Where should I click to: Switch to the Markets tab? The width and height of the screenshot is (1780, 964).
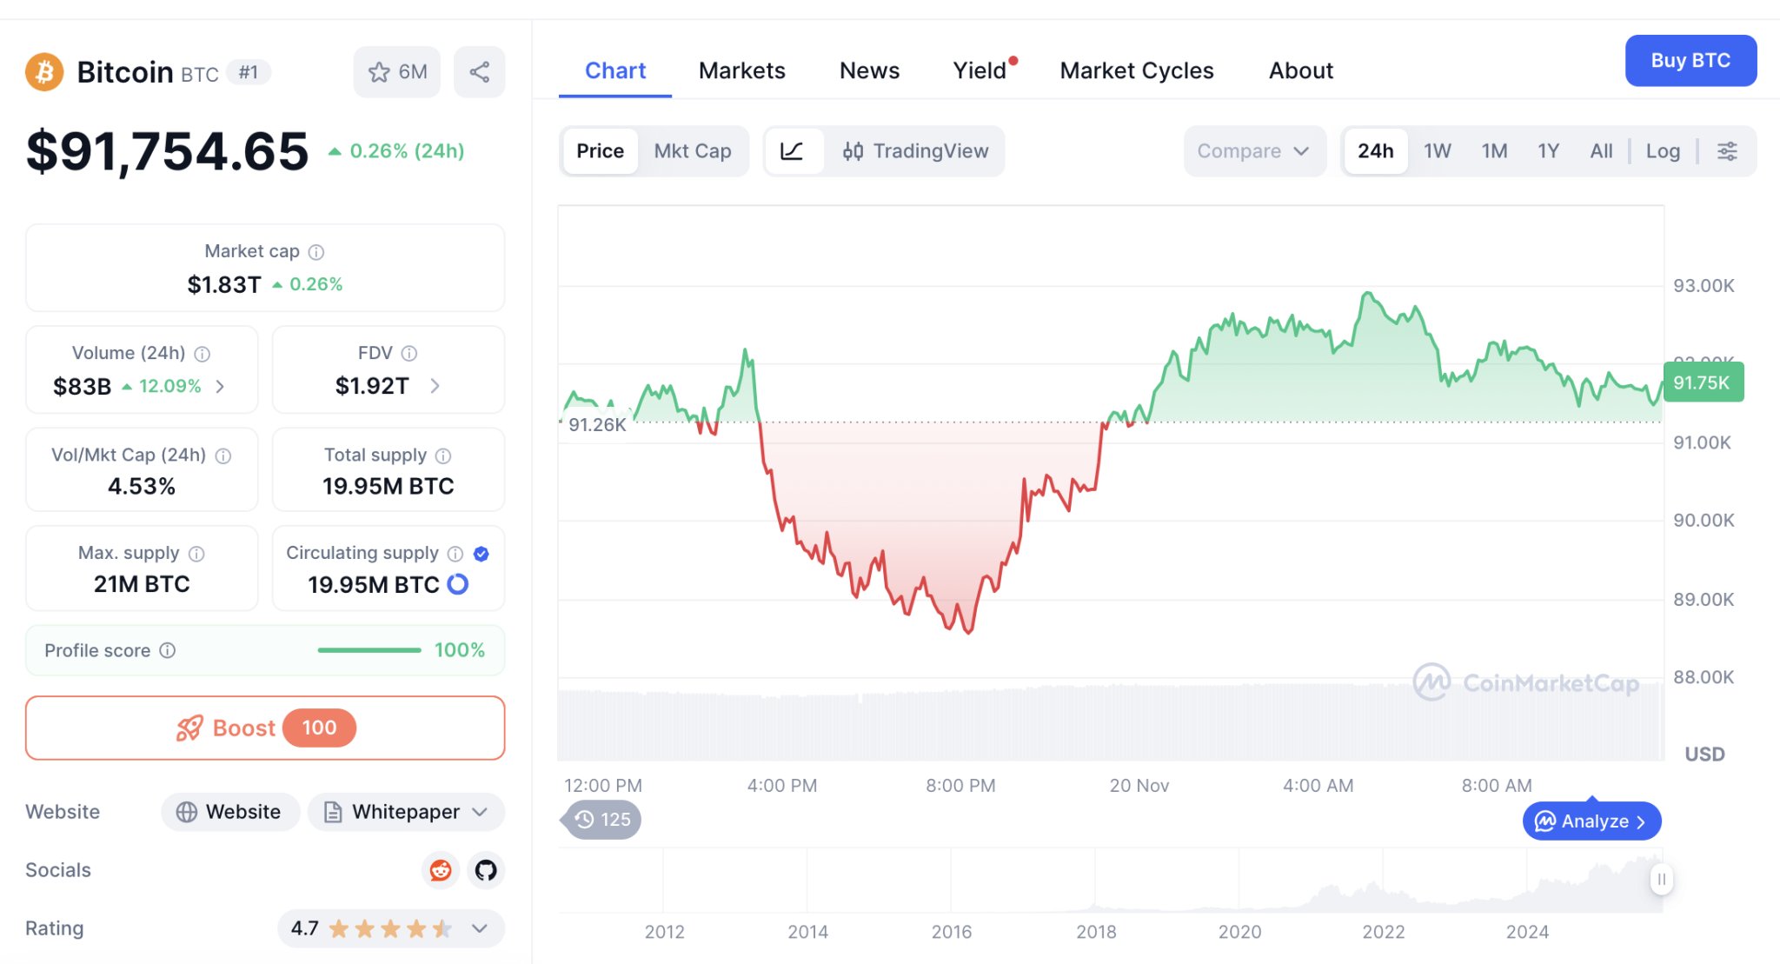click(x=741, y=70)
